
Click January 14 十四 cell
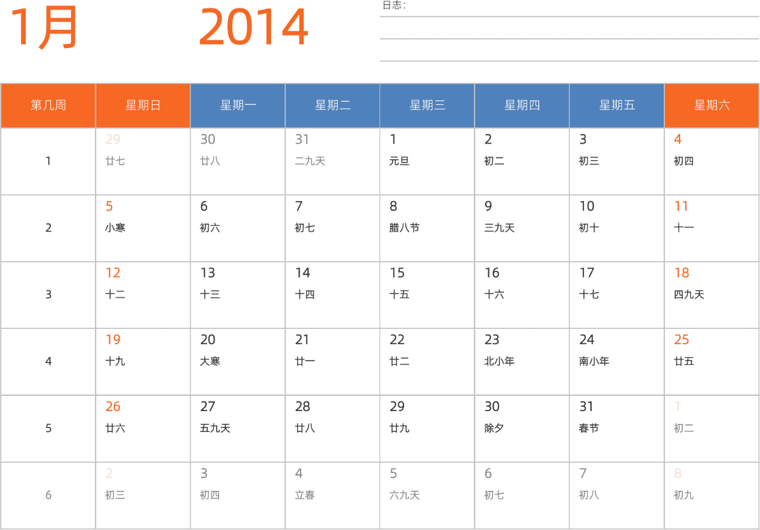click(x=332, y=295)
